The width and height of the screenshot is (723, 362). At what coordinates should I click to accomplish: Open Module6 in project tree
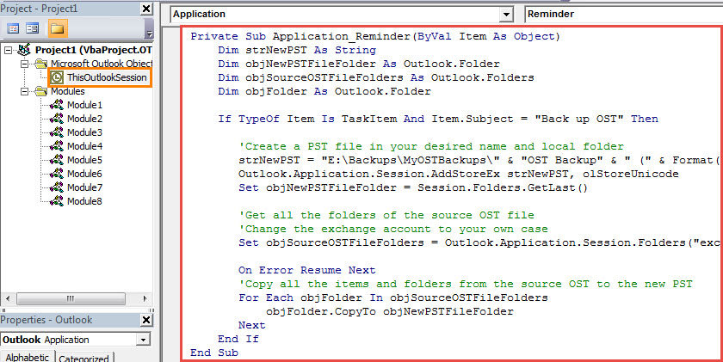(x=84, y=174)
